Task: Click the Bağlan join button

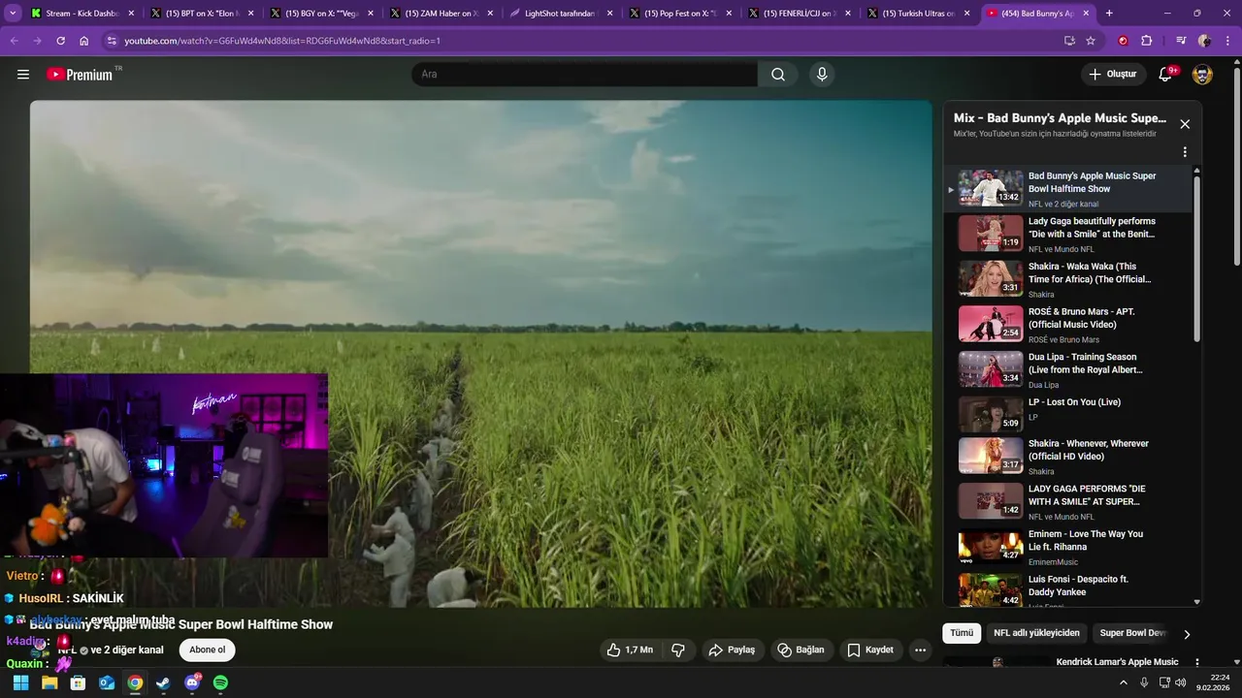Action: pyautogui.click(x=801, y=650)
